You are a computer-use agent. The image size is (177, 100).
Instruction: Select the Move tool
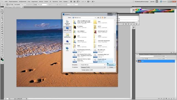point(2,9)
